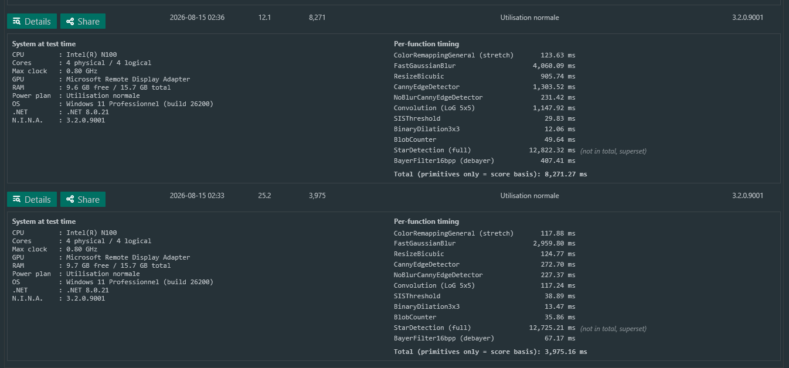This screenshot has height=368, width=789.
Task: Click NoBlurCannyEdgeDetector value 231.42 ms
Action: coord(558,97)
